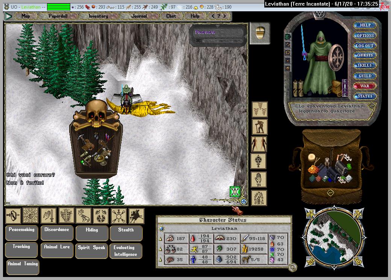Toggle WAR mode on the paperdoll

(365, 86)
